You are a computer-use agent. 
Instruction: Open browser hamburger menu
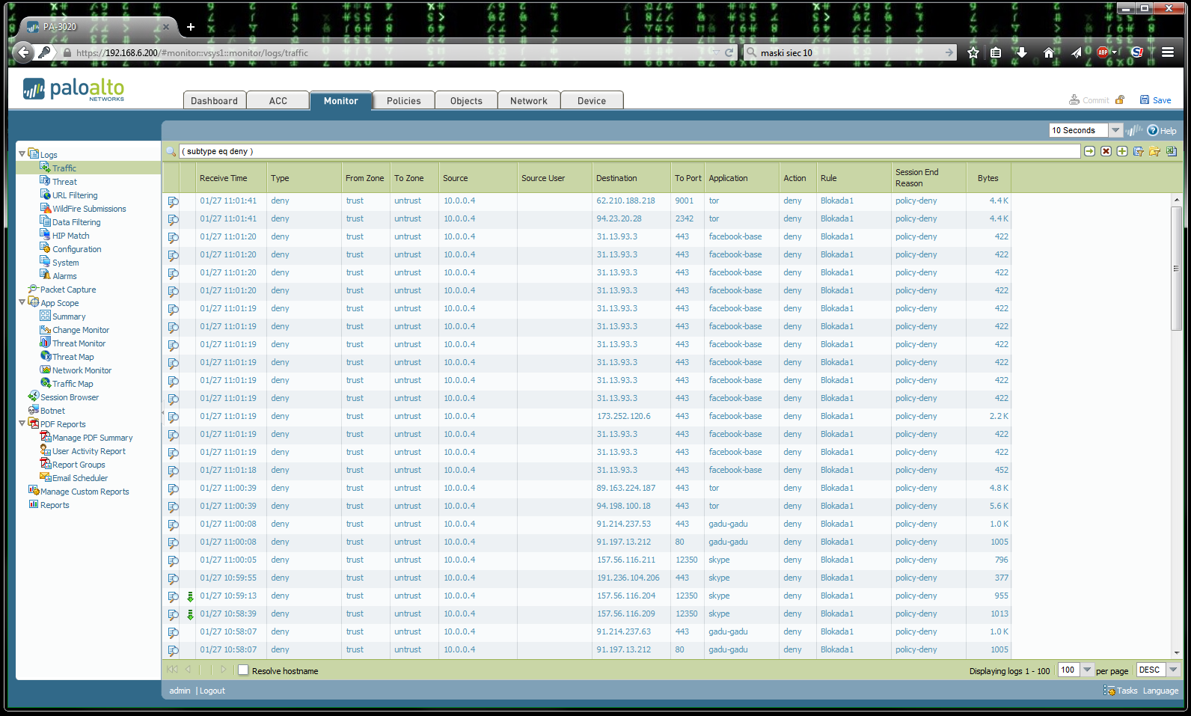pos(1167,52)
